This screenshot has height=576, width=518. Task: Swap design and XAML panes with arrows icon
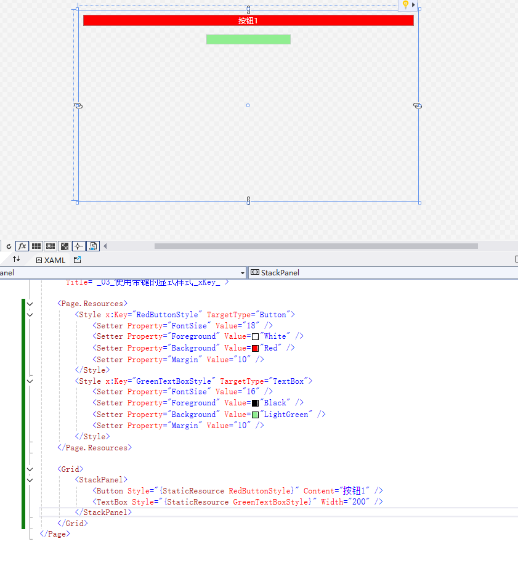(16, 259)
